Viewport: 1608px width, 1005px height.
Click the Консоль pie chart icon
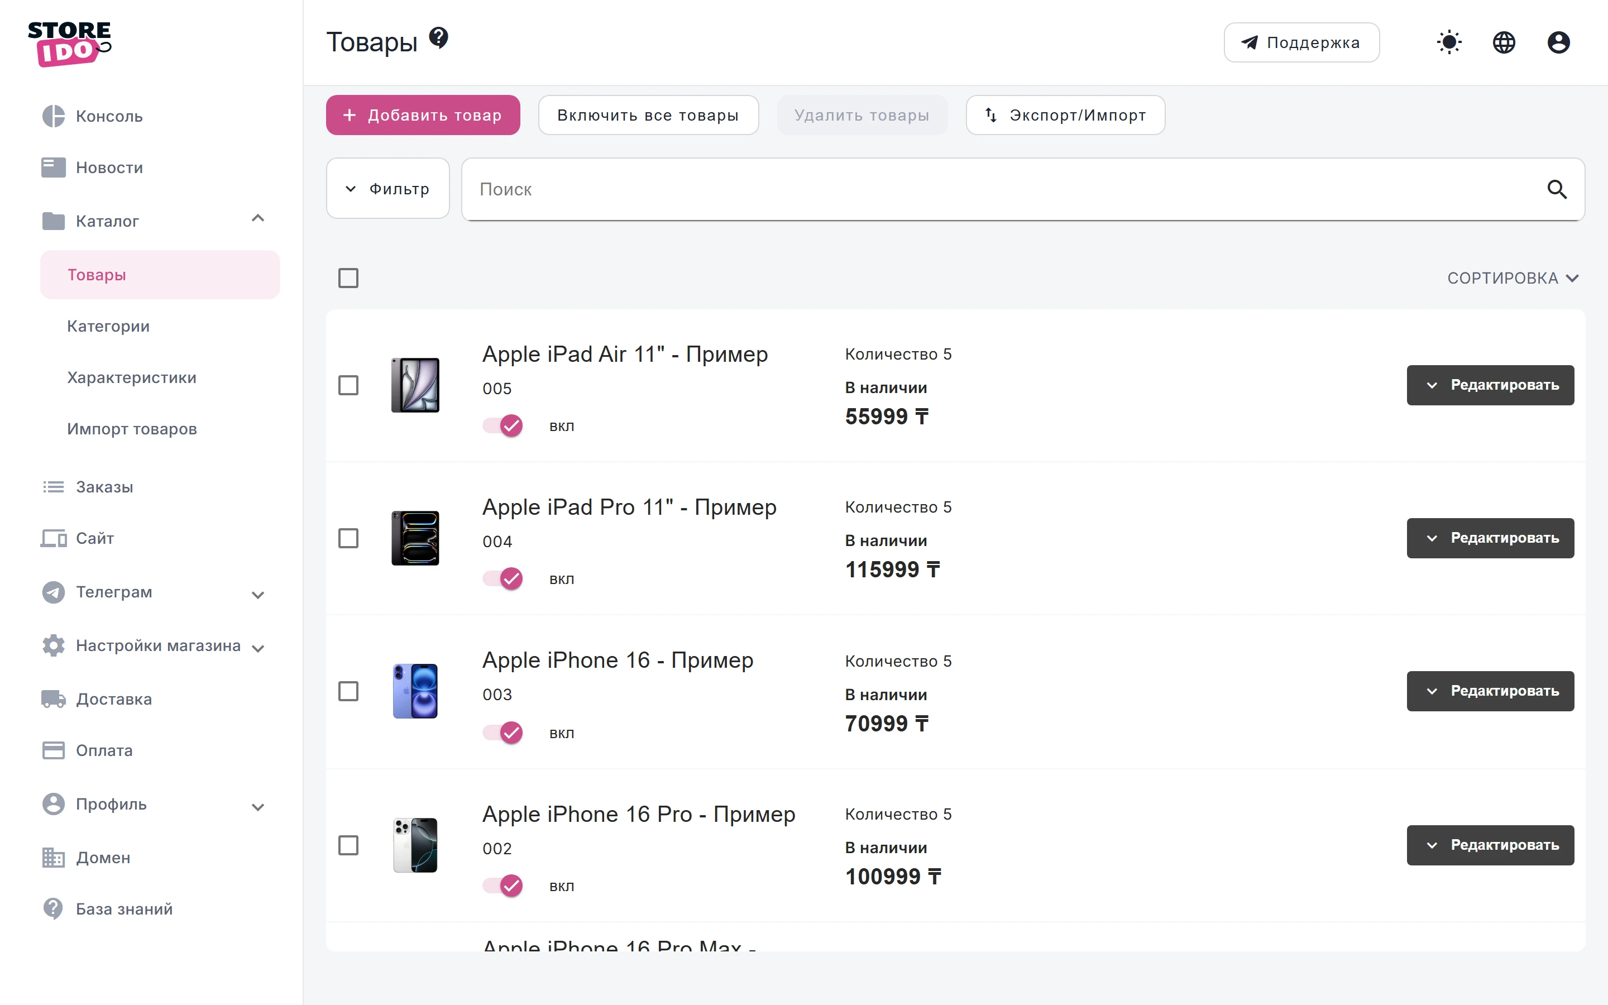pyautogui.click(x=53, y=116)
